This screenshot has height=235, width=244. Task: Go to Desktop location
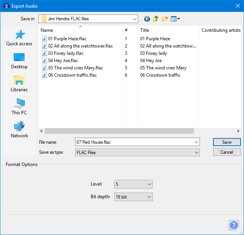(19, 61)
